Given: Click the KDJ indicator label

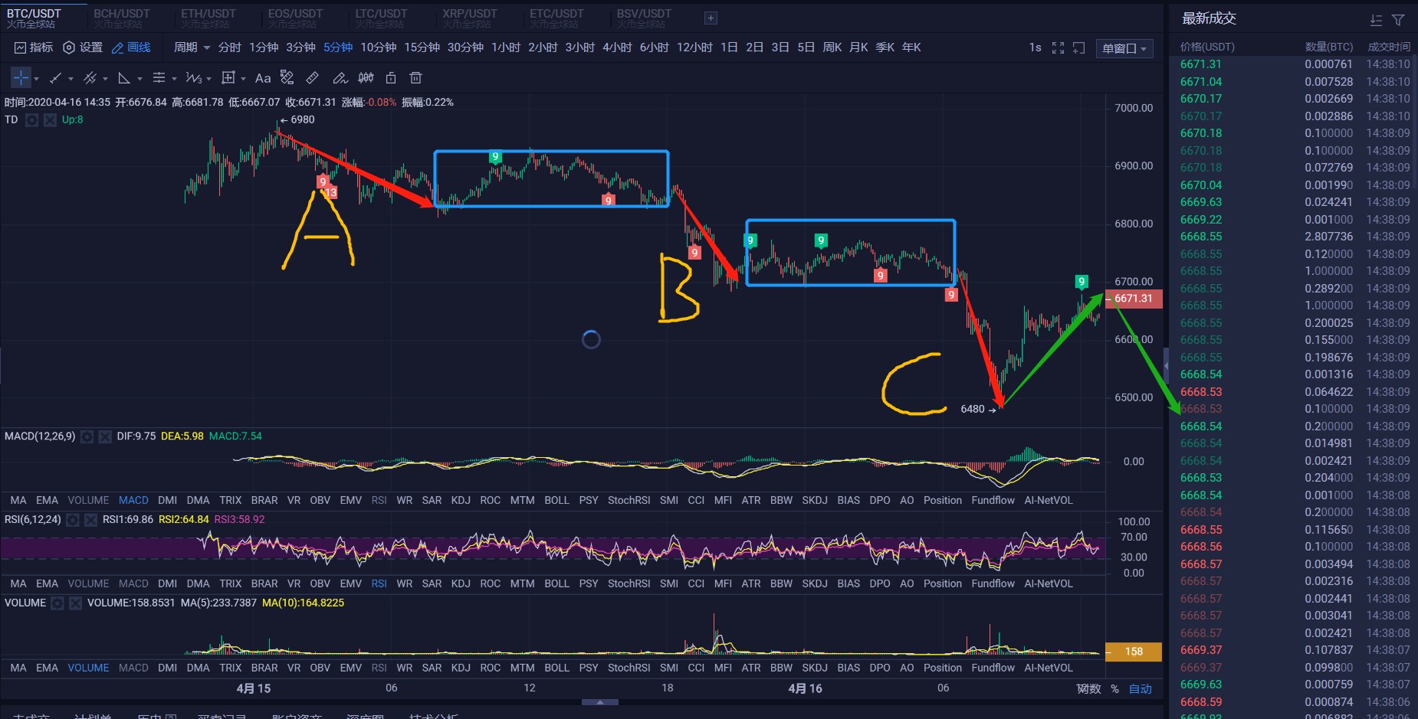Looking at the screenshot, I should tap(461, 500).
